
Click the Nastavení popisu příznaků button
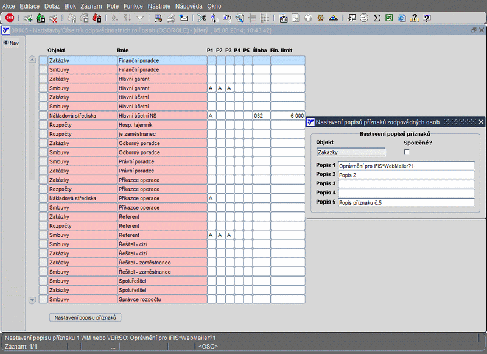point(85,317)
